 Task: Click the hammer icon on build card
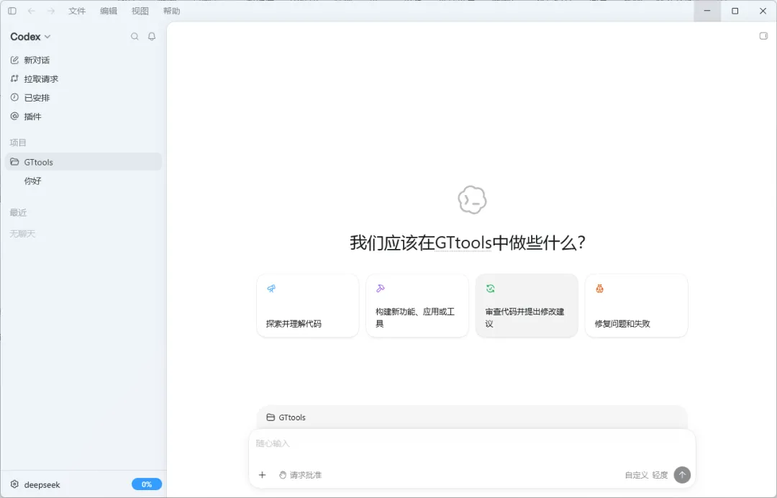pos(381,289)
